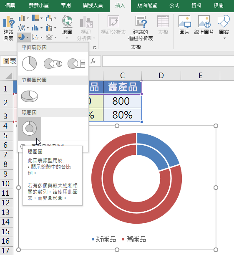Viewport: 234px width, 255px height.
Task: Select the 2D pie chart option
Action: [x=30, y=63]
